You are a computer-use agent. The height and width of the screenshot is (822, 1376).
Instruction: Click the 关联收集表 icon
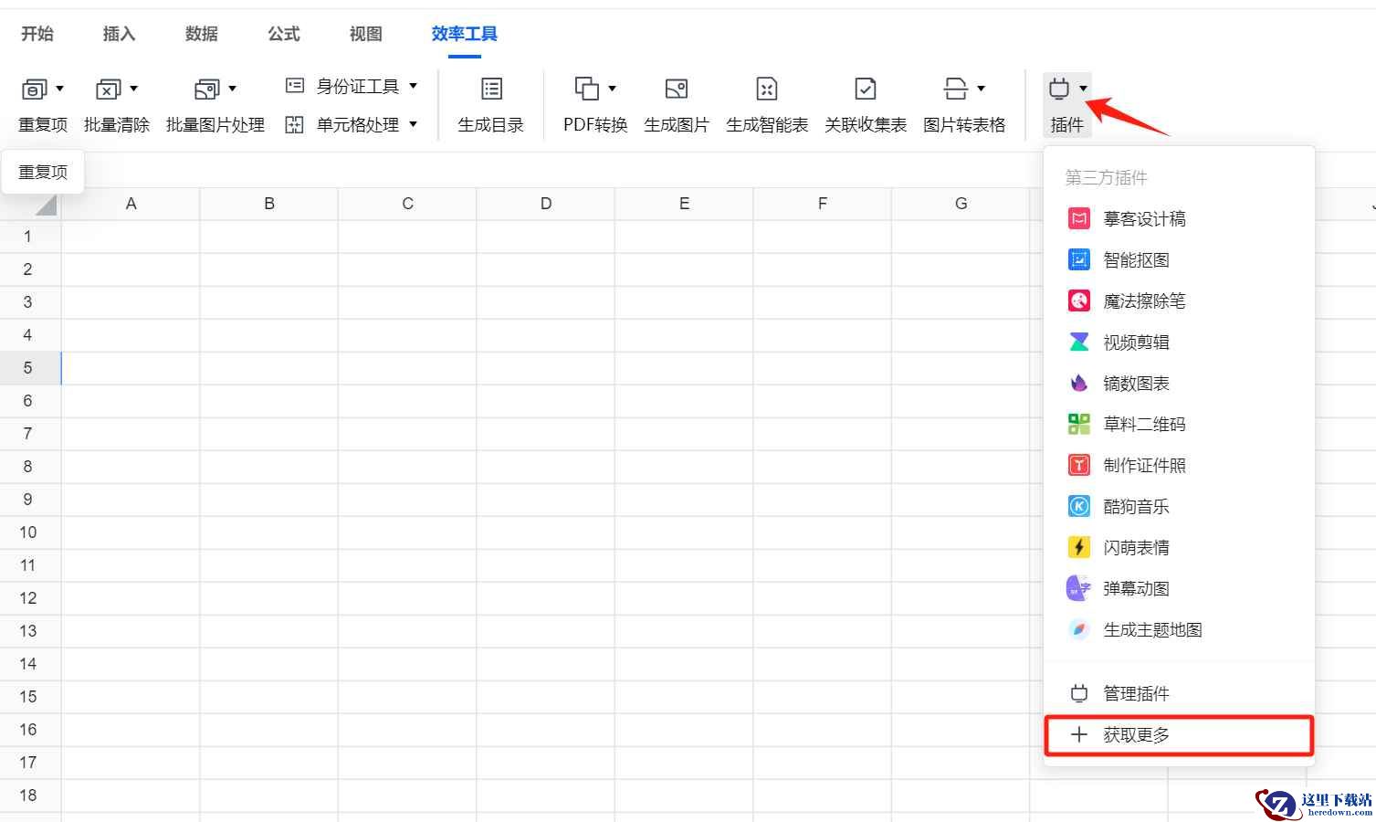[x=865, y=90]
